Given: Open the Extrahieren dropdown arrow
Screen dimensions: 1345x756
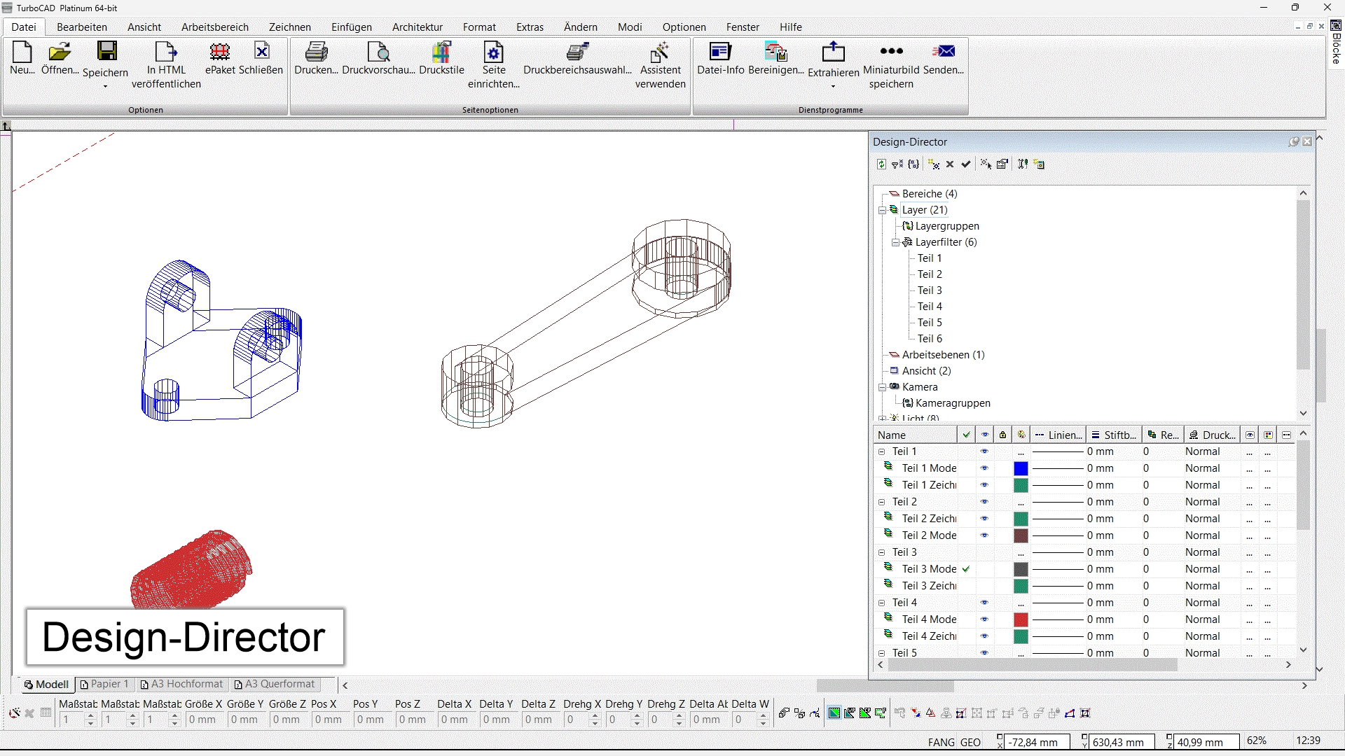Looking at the screenshot, I should click(833, 87).
